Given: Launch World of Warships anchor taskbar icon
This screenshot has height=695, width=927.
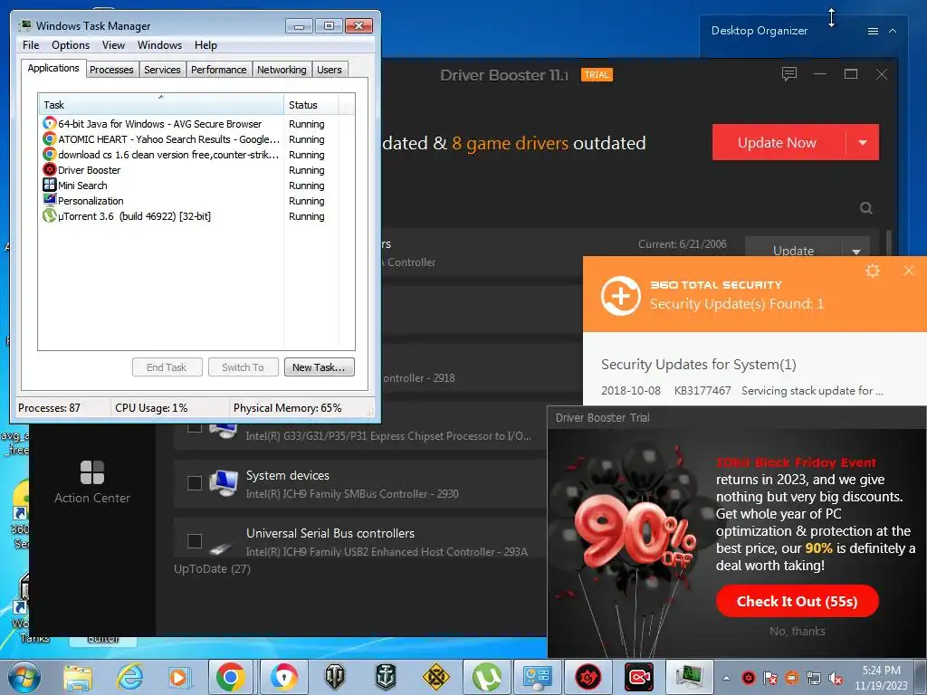Looking at the screenshot, I should [386, 677].
